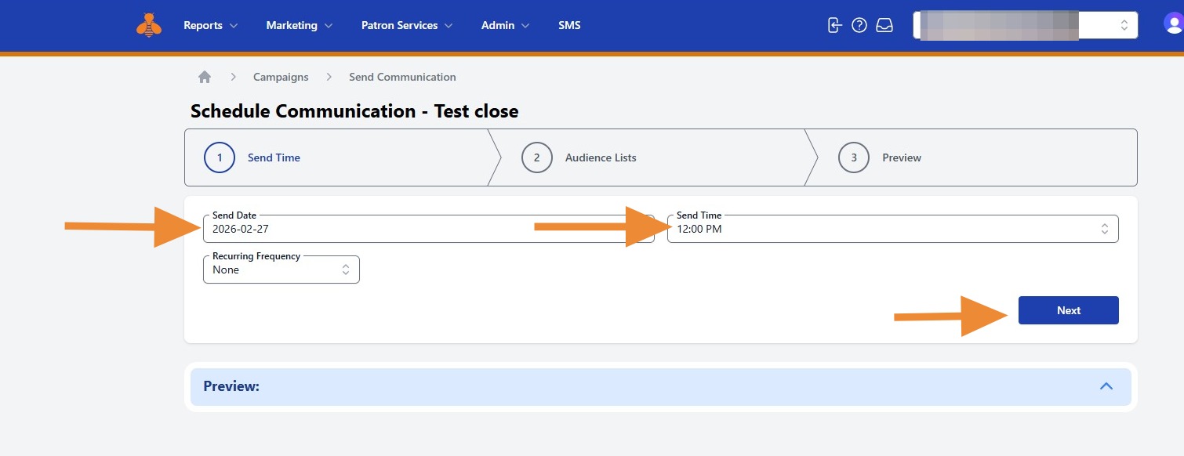Open the inbox tray icon
Screen dimensions: 1184x456
pos(884,25)
